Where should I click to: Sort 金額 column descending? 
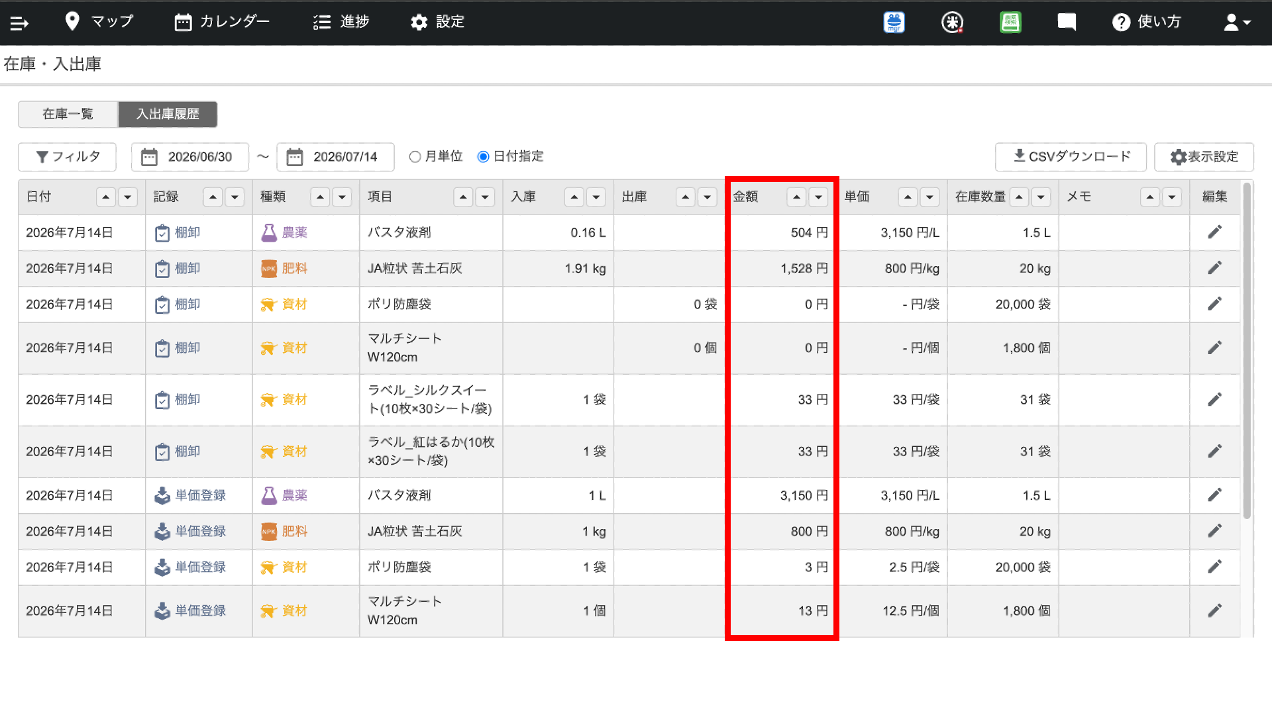pos(819,197)
